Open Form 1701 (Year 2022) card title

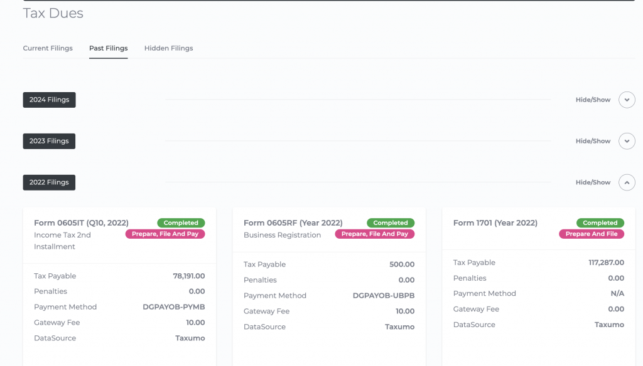495,223
